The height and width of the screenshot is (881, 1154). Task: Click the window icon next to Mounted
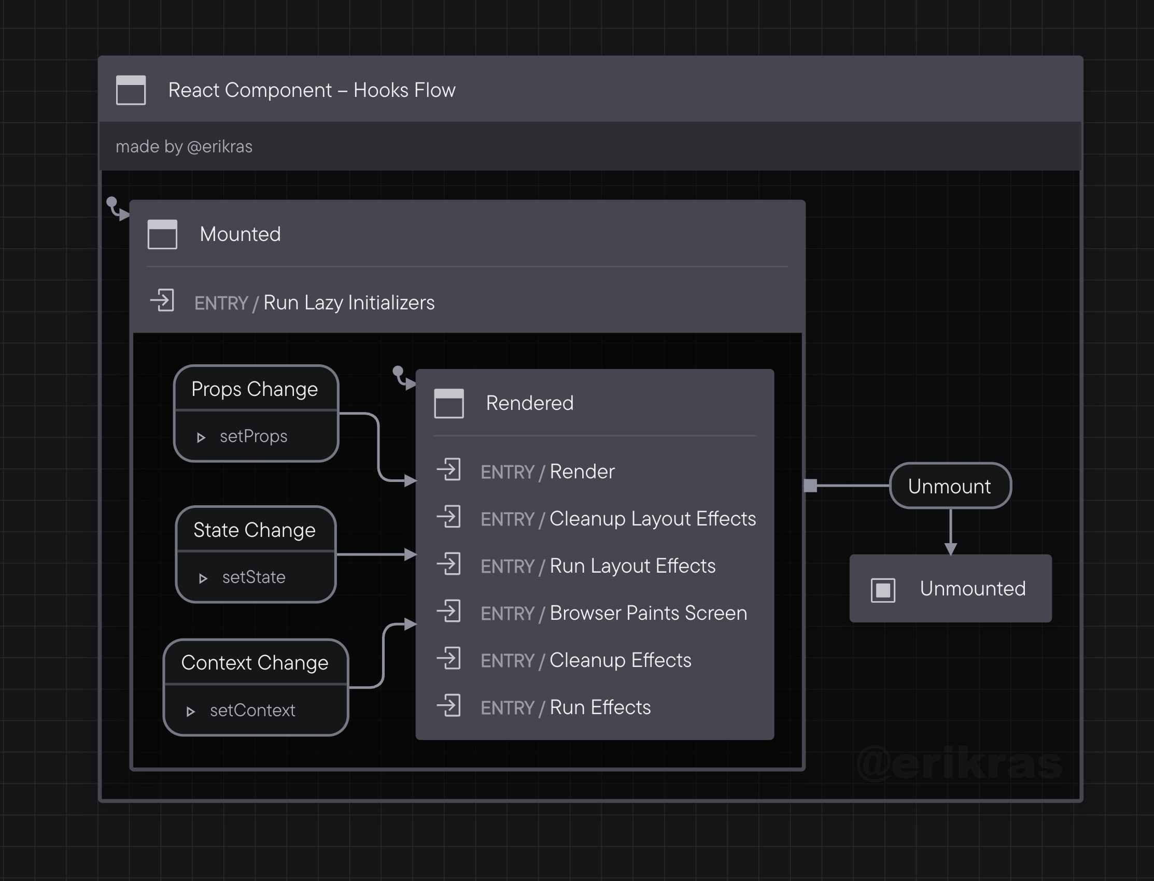click(162, 235)
